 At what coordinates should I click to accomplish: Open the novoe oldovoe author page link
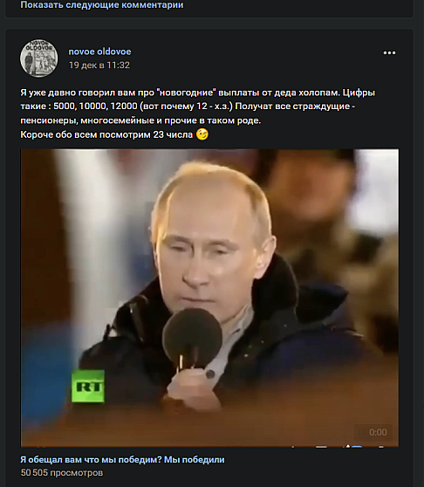[x=99, y=51]
